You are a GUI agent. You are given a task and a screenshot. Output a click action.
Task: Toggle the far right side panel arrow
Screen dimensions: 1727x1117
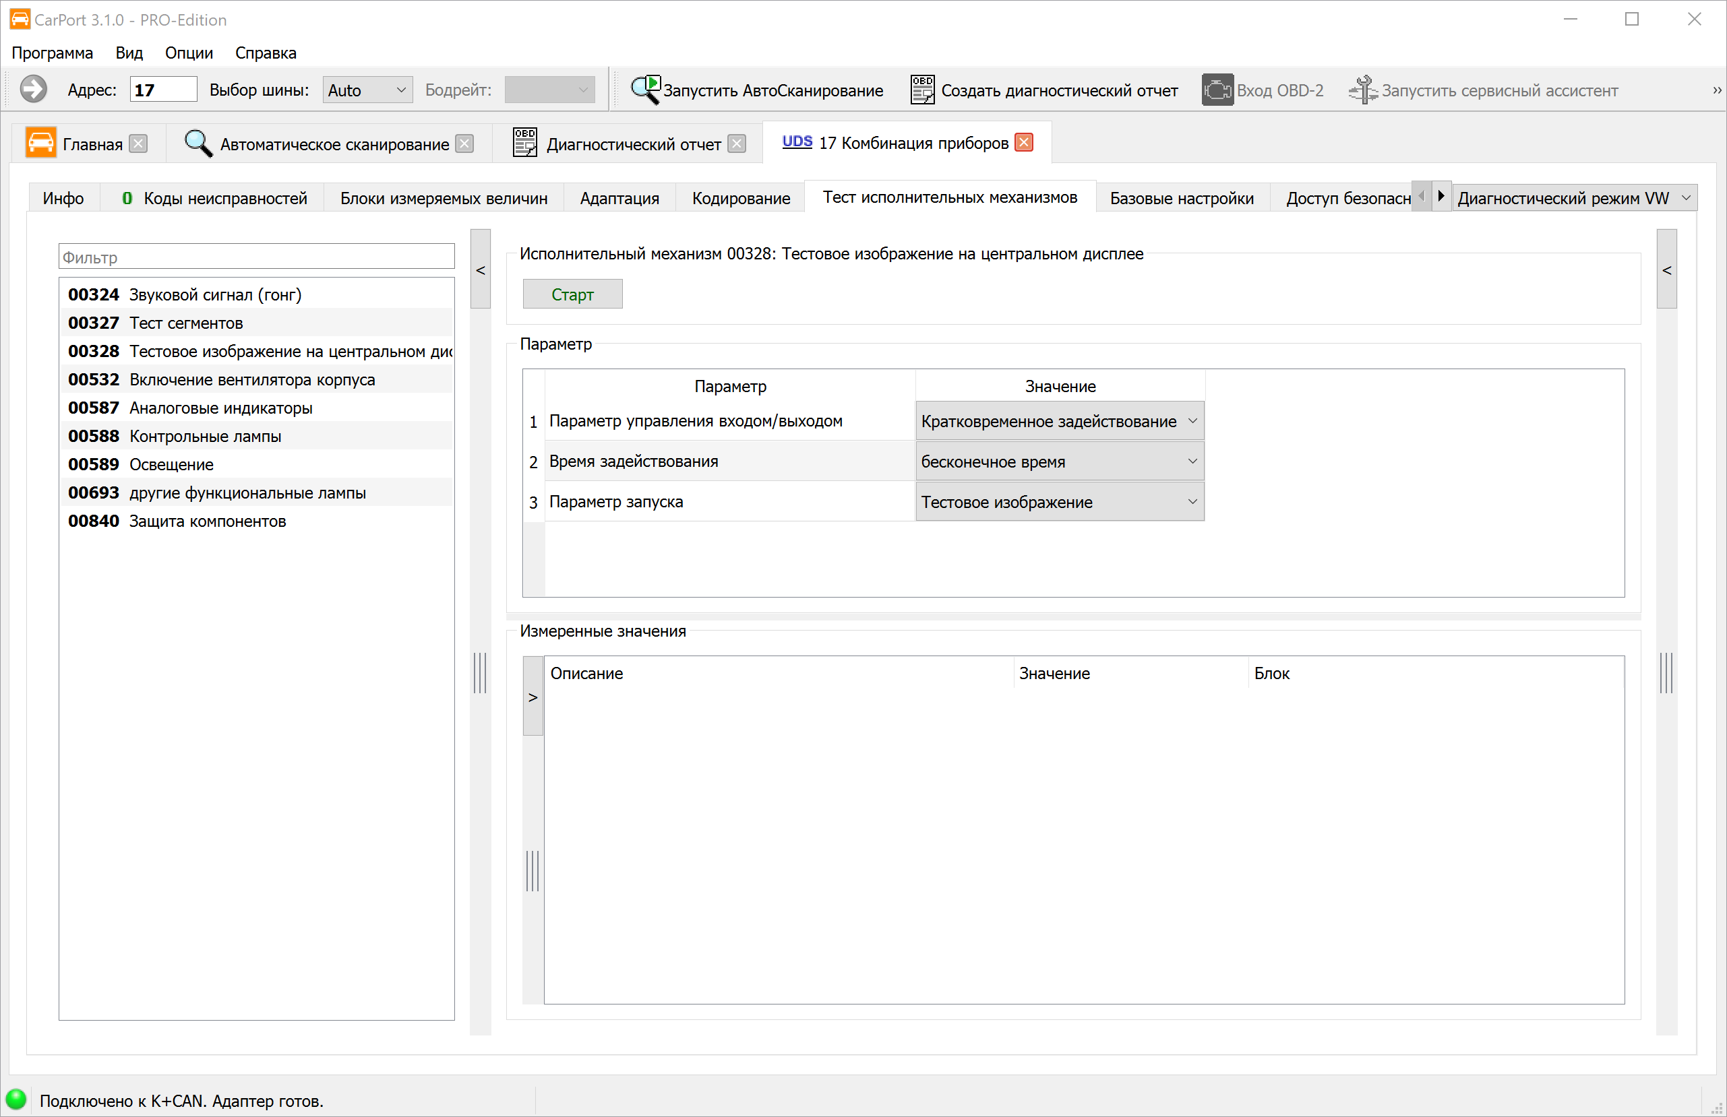[x=1667, y=270]
